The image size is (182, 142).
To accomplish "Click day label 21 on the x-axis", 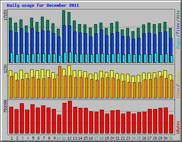I will [x=117, y=138].
